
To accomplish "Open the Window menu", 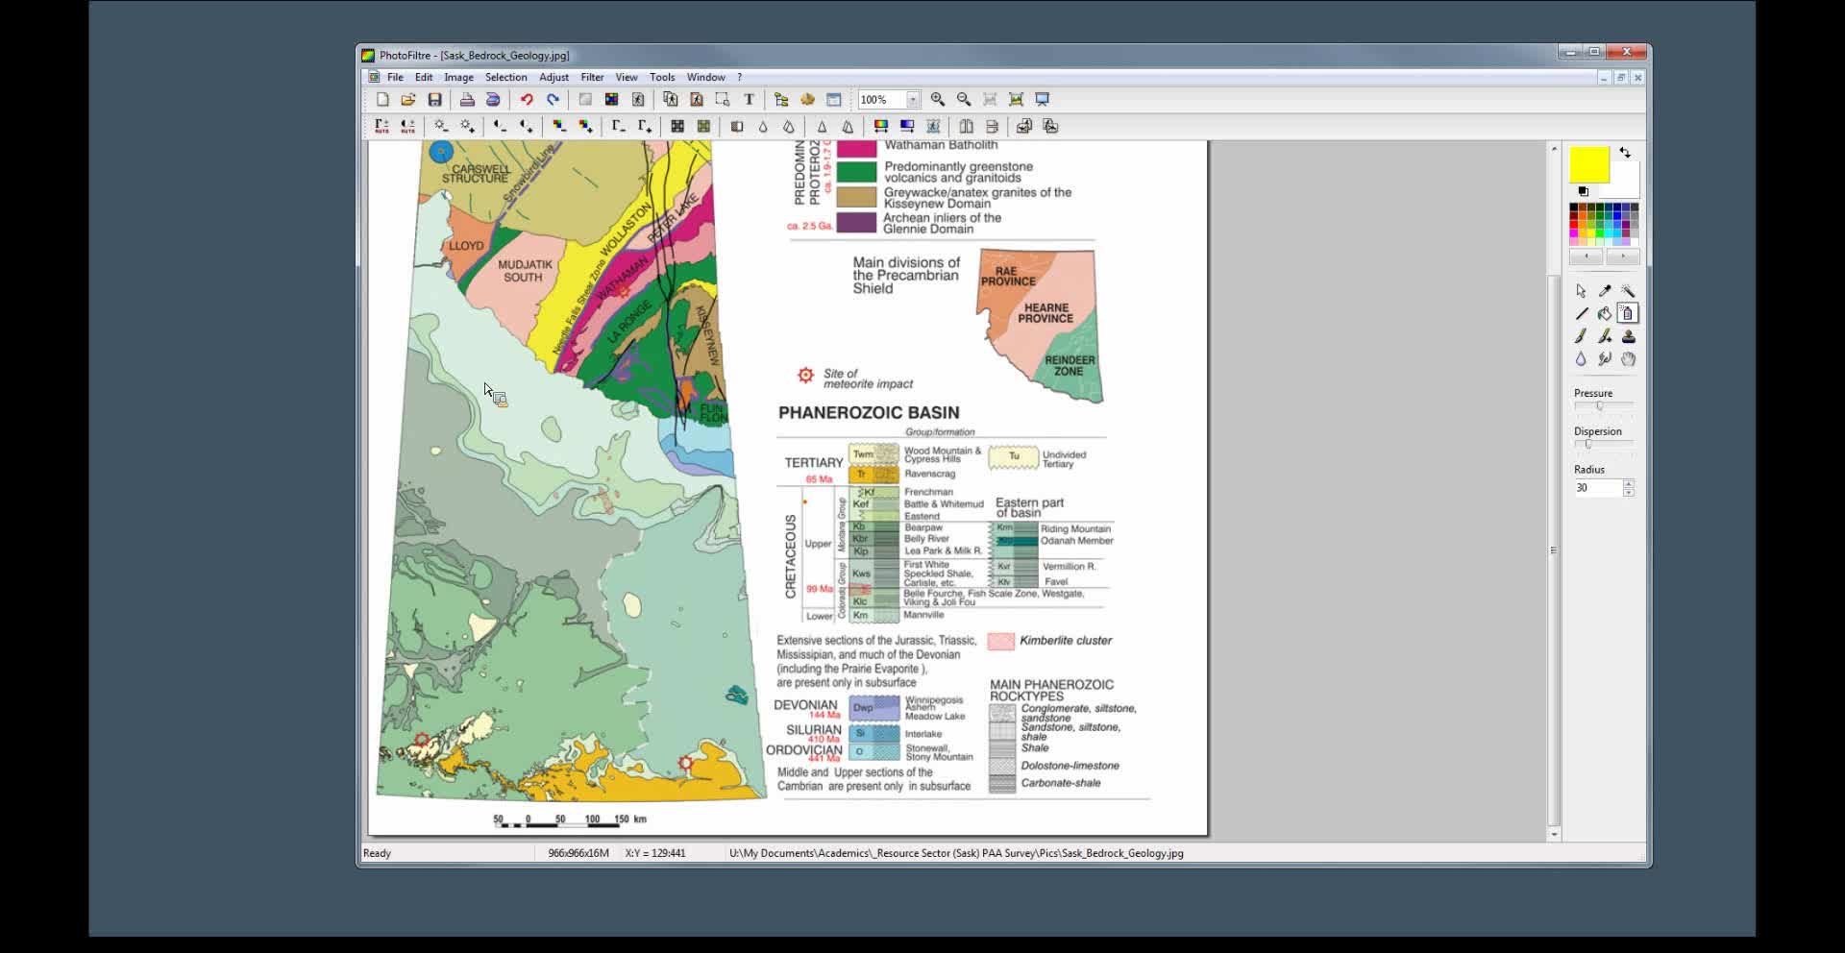I will [x=705, y=78].
